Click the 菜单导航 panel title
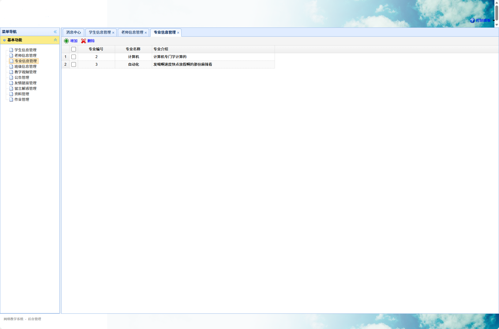Image resolution: width=499 pixels, height=329 pixels. (9, 32)
